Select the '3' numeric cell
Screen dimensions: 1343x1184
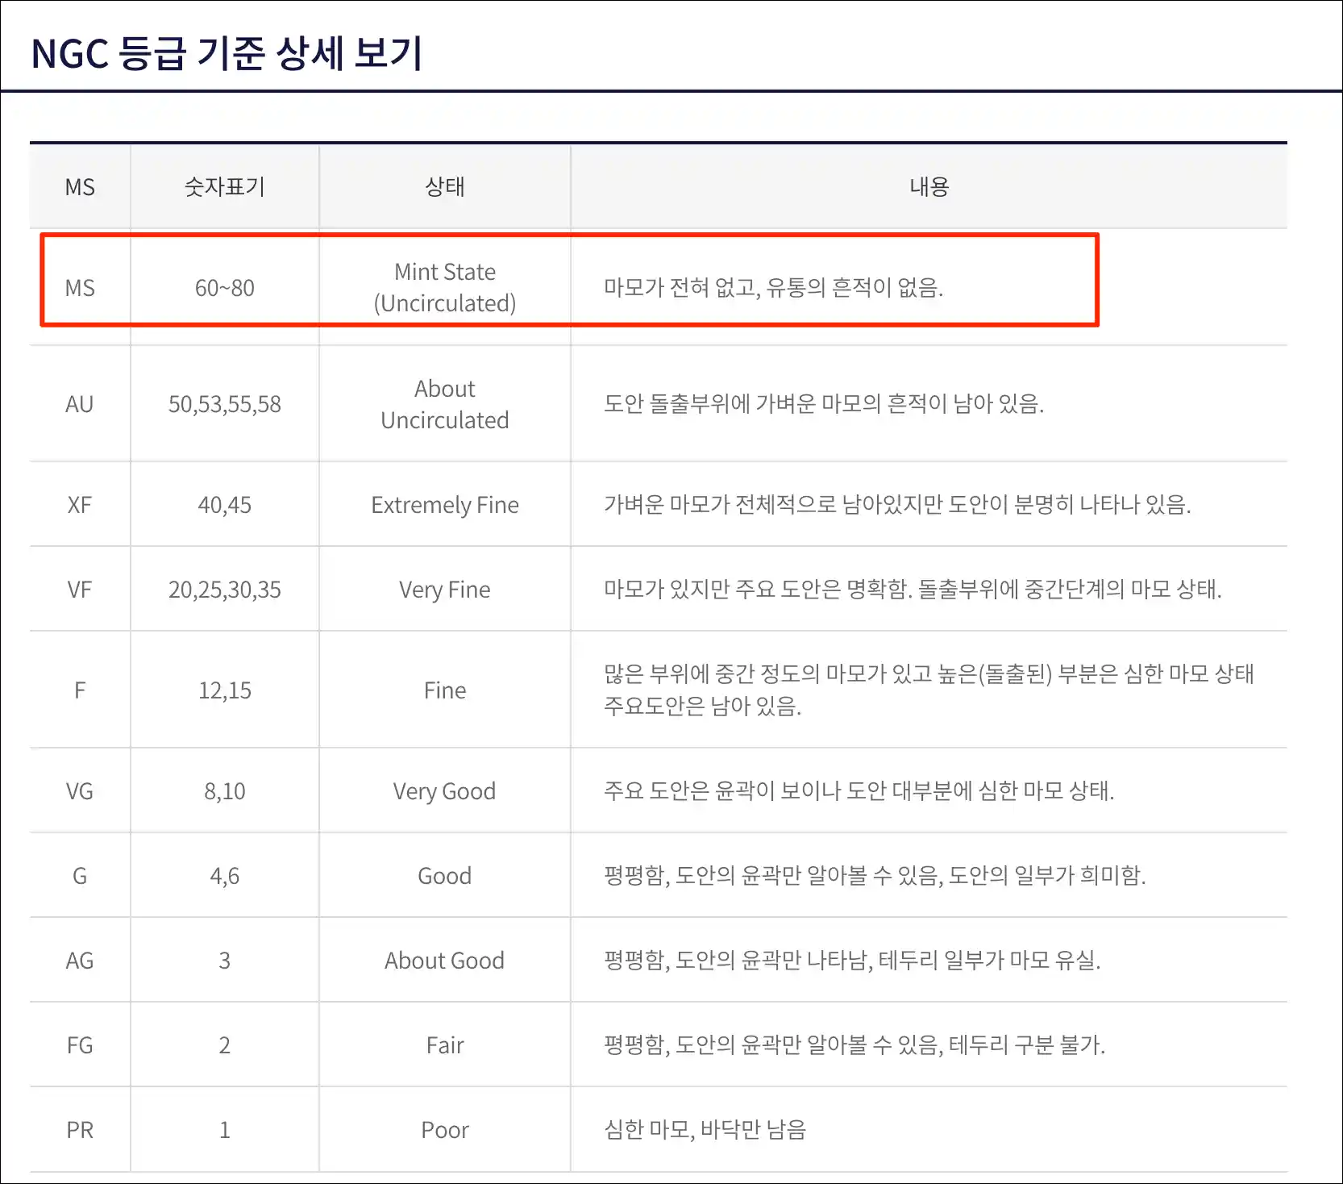point(225,961)
